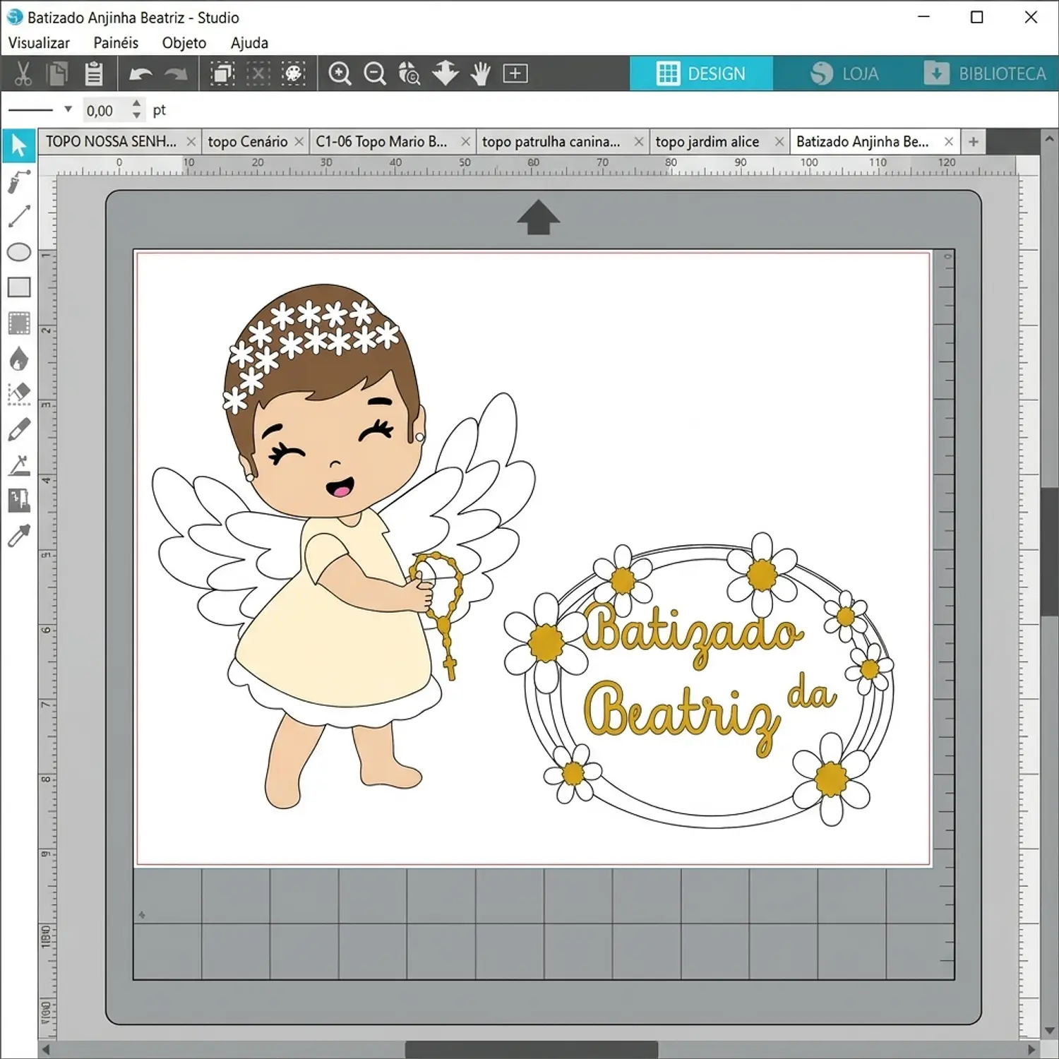
Task: Increase line thickness with up arrow
Action: point(136,104)
